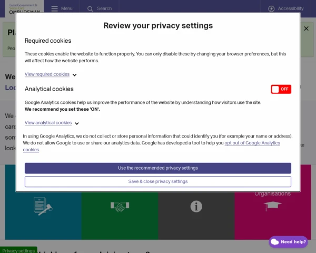Click the information circle icon
Screen dimensions: 316x253
pos(196,206)
